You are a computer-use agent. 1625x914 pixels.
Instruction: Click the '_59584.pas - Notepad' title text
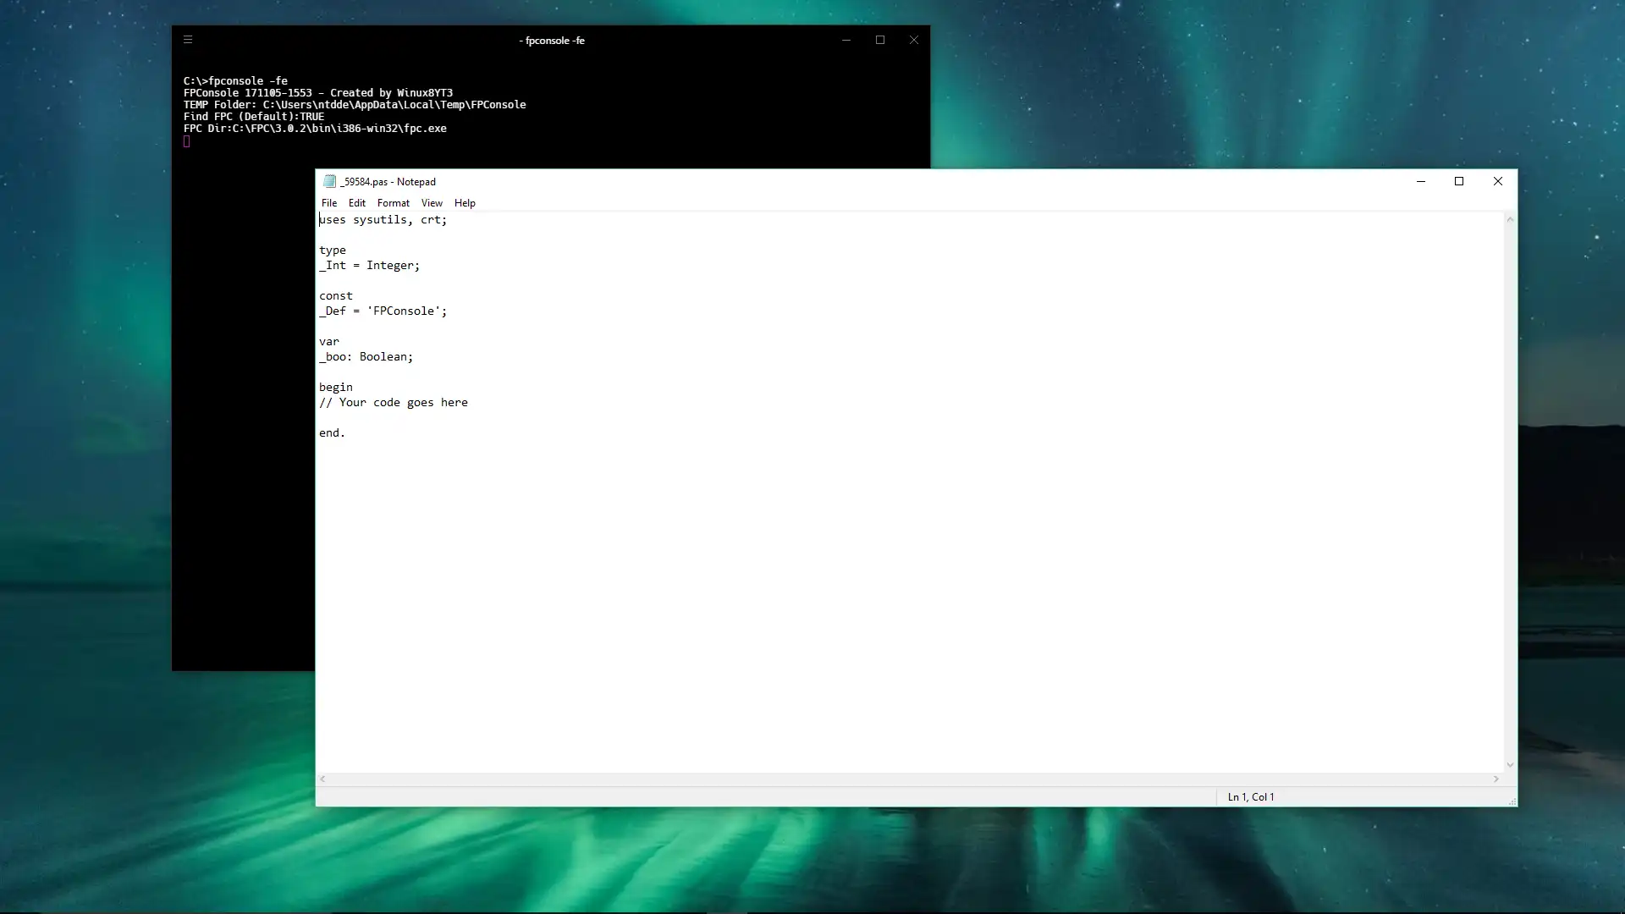pos(388,182)
